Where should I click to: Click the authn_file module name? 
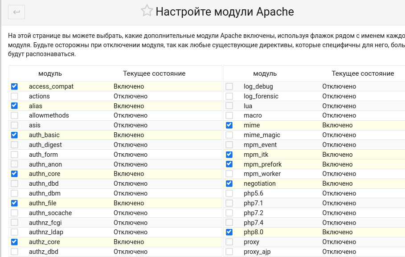tap(43, 203)
